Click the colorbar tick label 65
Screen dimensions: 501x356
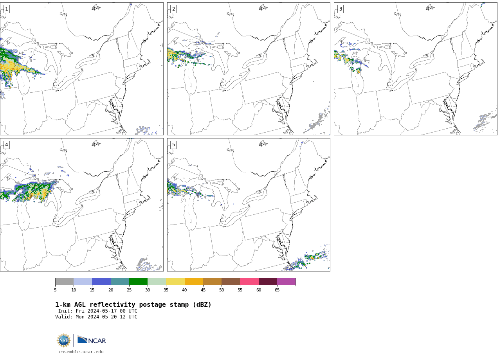pyautogui.click(x=277, y=290)
